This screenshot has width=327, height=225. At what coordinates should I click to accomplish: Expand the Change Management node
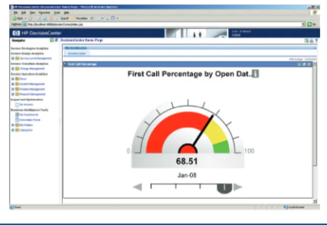click(13, 69)
